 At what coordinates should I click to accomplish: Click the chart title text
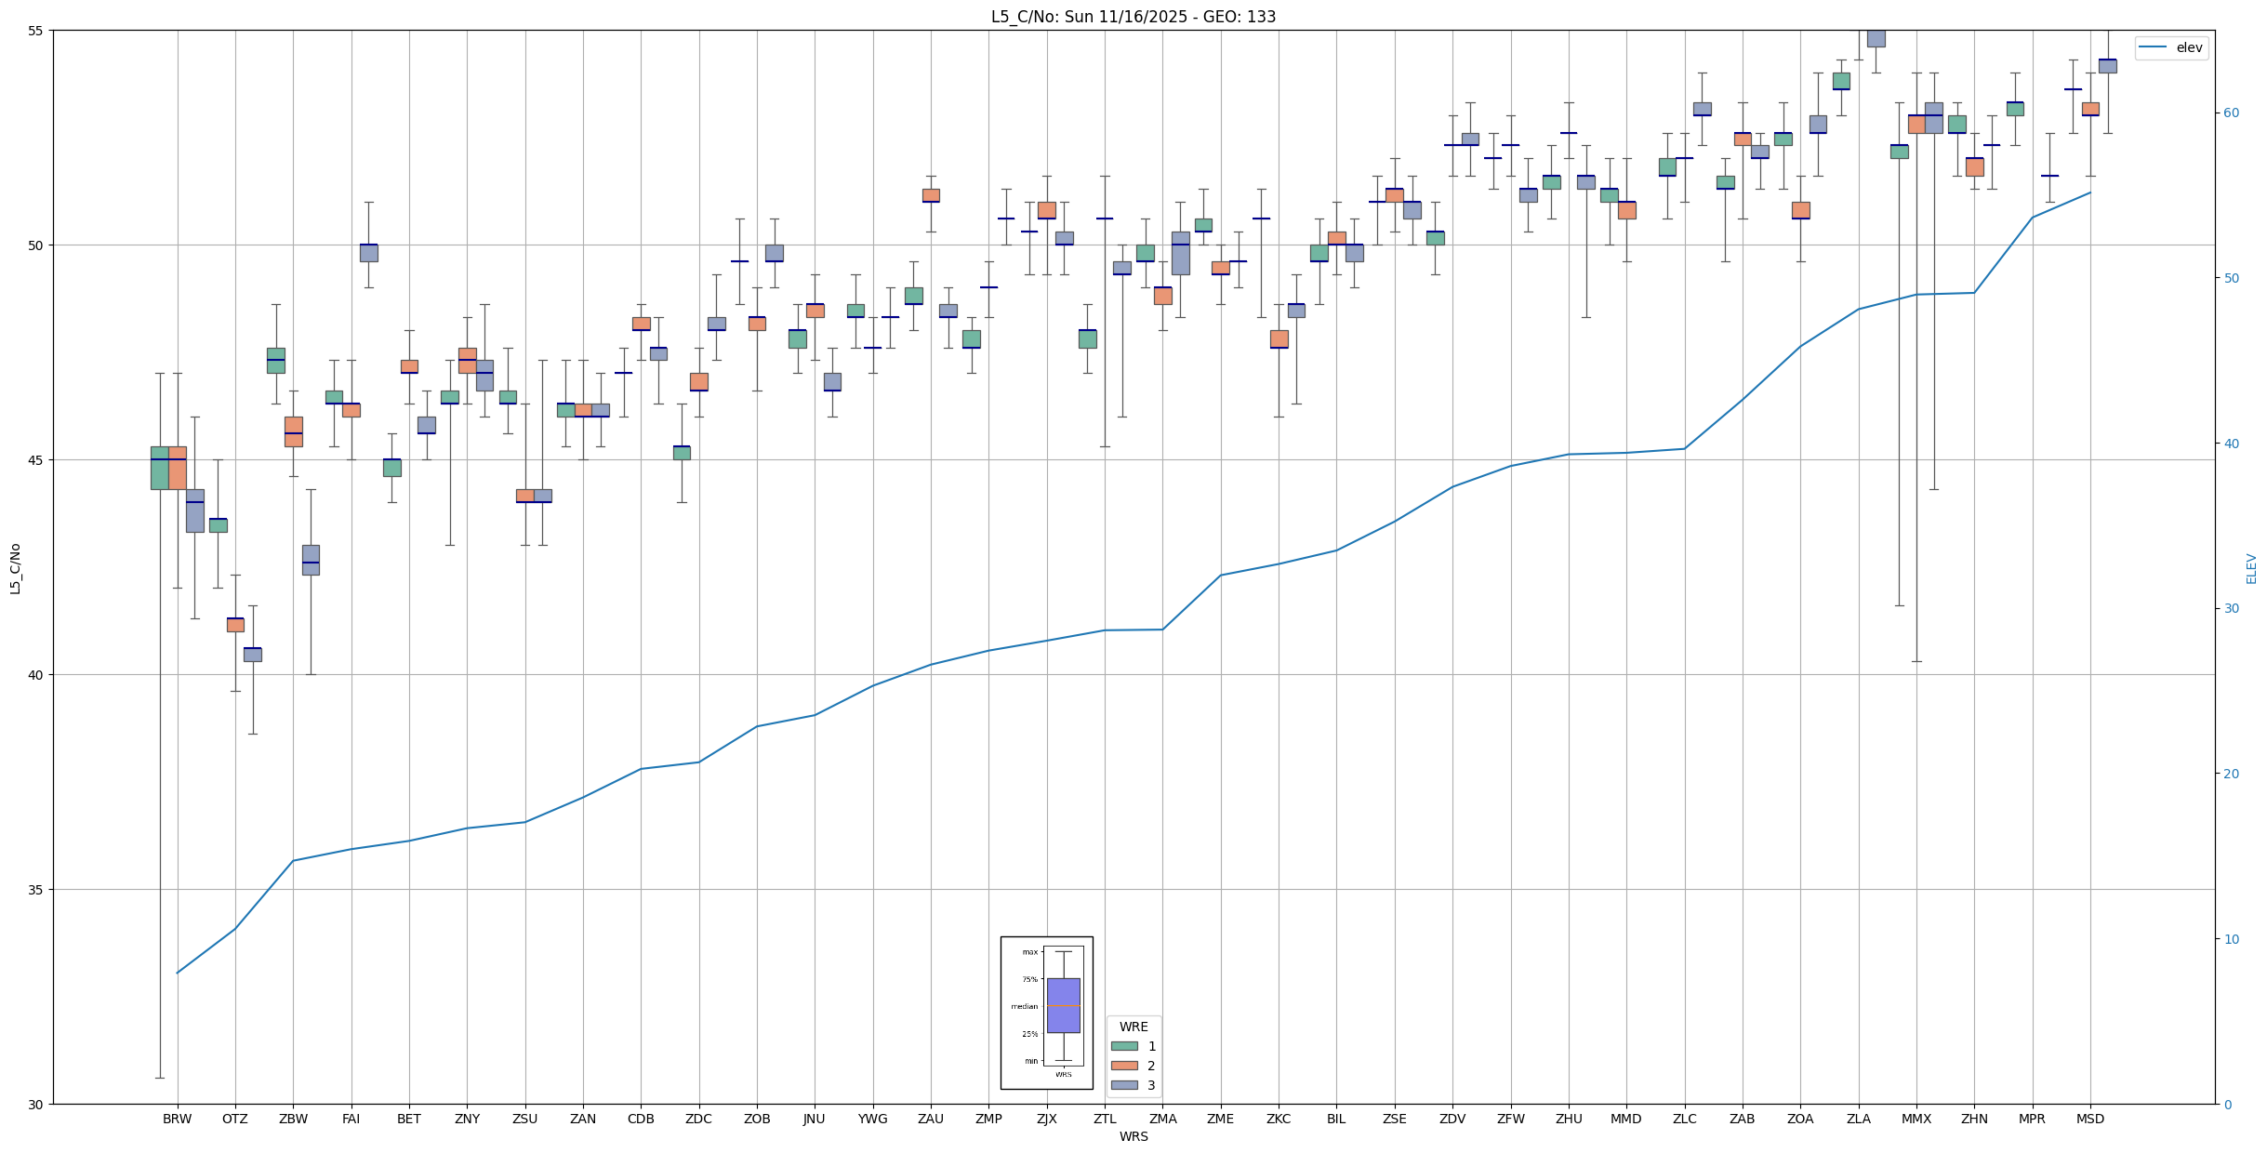tap(1133, 17)
